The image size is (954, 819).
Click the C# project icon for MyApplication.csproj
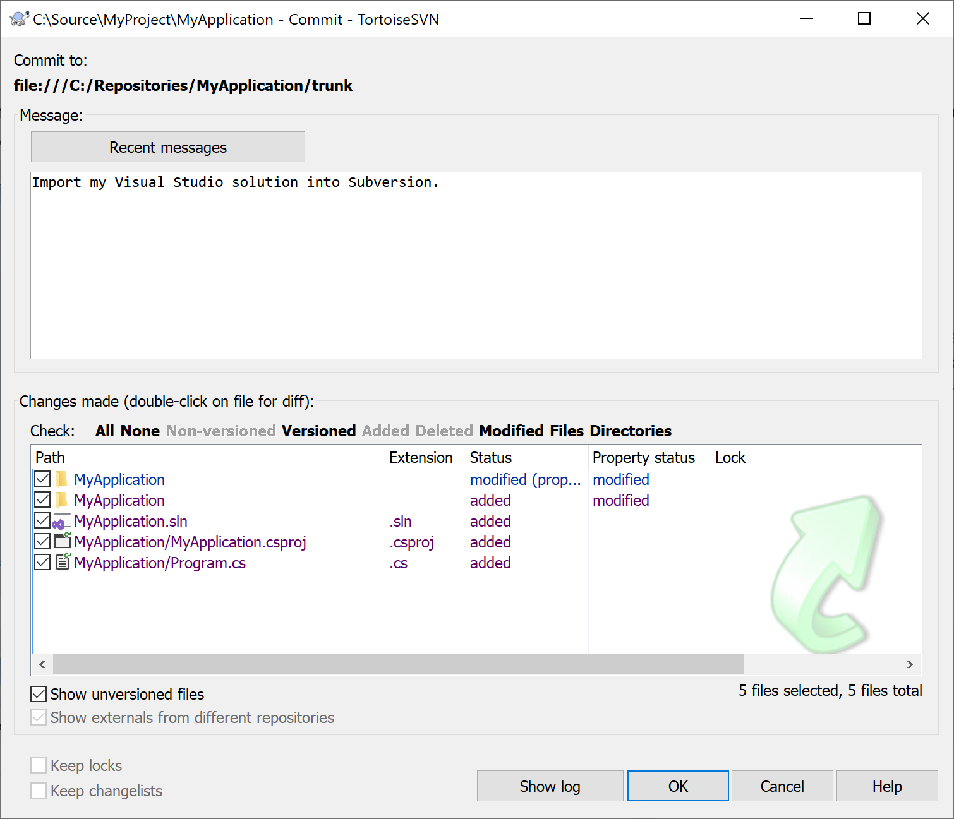(x=62, y=541)
